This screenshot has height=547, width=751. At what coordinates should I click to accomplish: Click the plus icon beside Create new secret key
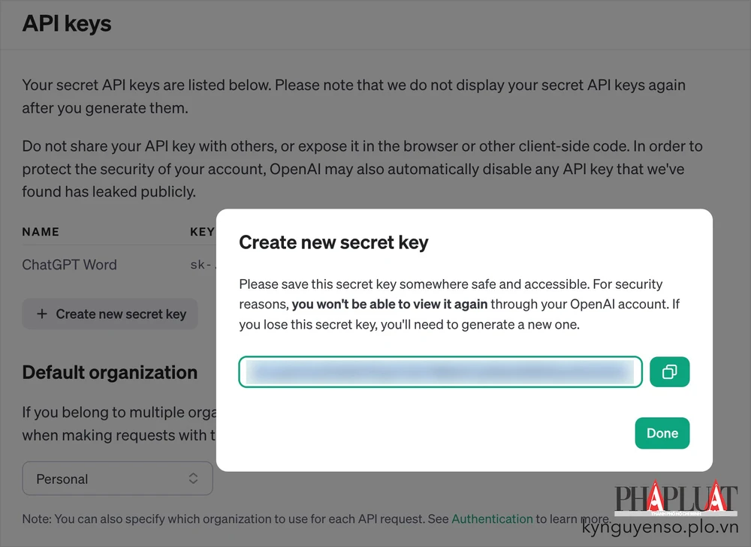coord(42,314)
